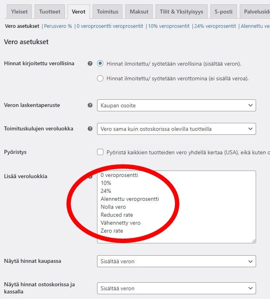Select prices entered including tax (verollisina) option
270x299 pixels.
pos(100,64)
